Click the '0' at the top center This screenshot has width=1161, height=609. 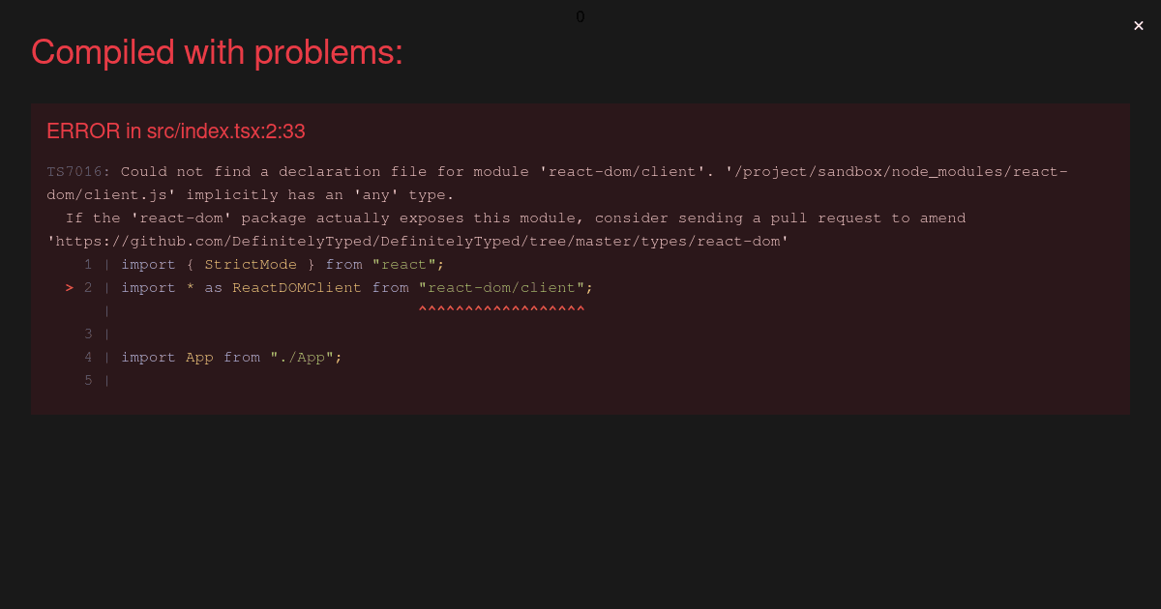pos(580,16)
